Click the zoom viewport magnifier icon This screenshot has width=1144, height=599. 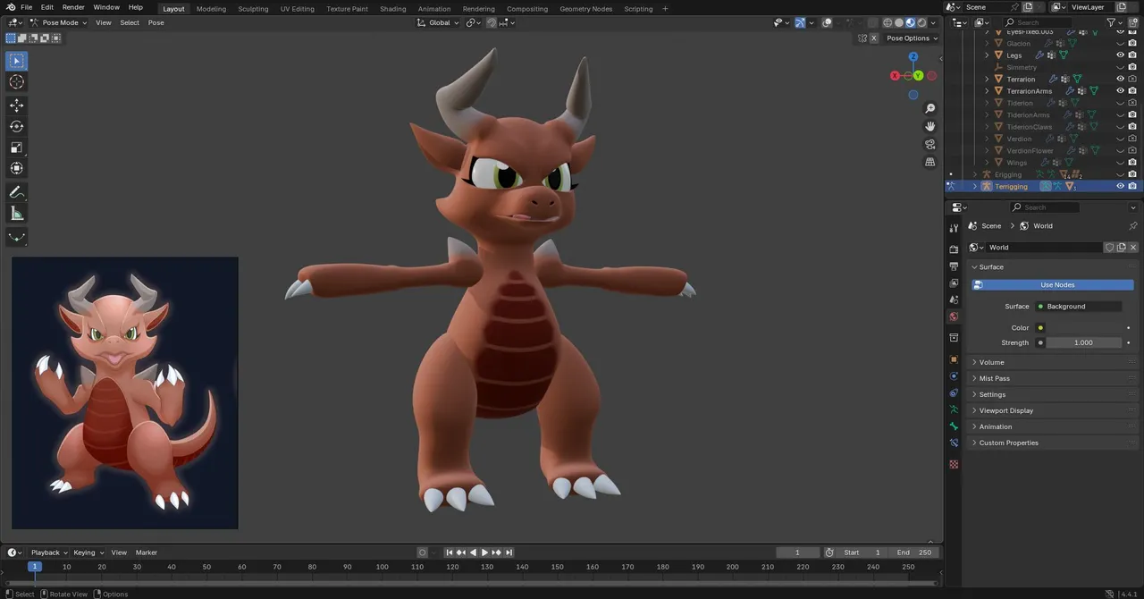(x=930, y=109)
